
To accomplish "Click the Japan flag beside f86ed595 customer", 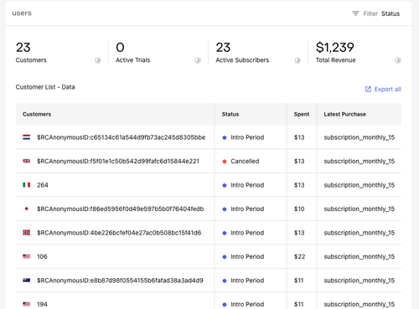I will click(27, 209).
